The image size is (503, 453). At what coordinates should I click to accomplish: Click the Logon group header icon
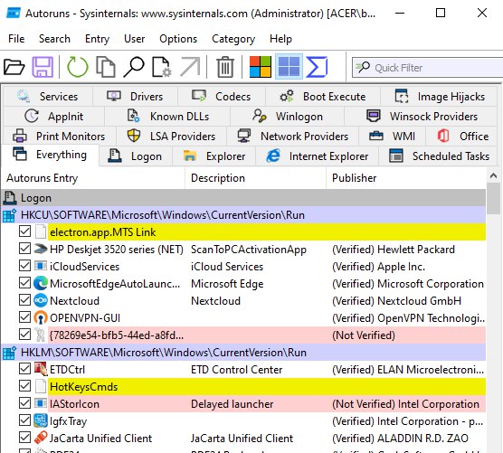tap(10, 198)
